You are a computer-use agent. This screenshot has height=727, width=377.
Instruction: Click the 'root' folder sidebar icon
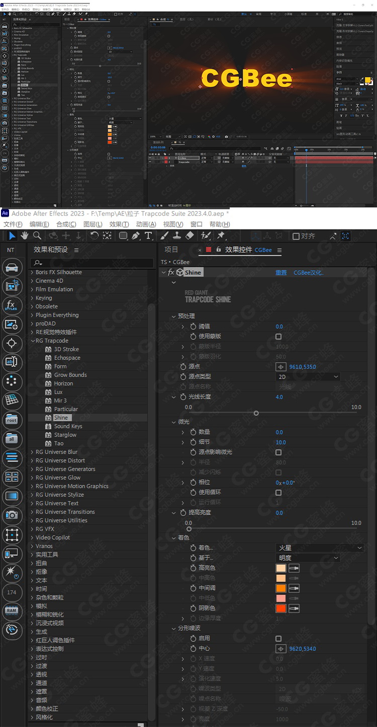coord(12,420)
